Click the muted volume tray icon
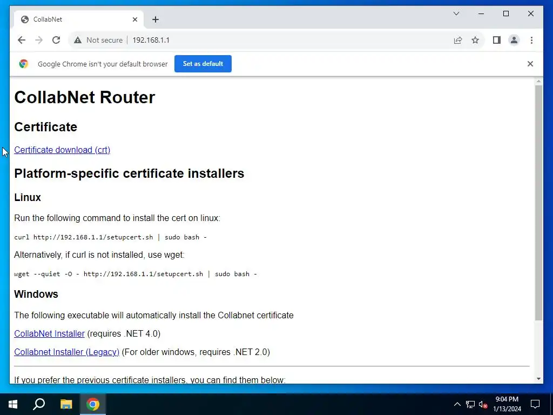Image resolution: width=553 pixels, height=415 pixels. click(x=483, y=404)
